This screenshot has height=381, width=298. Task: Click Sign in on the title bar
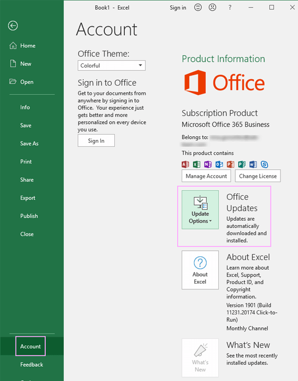[178, 7]
